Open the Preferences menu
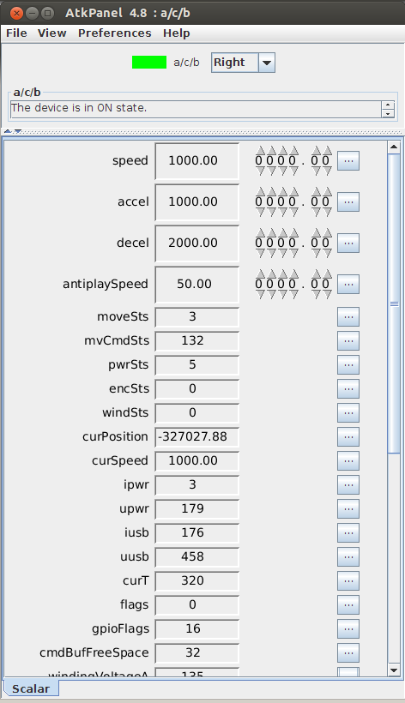 [115, 33]
